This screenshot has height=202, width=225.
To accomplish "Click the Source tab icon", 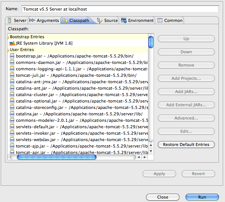I will pyautogui.click(x=100, y=20).
